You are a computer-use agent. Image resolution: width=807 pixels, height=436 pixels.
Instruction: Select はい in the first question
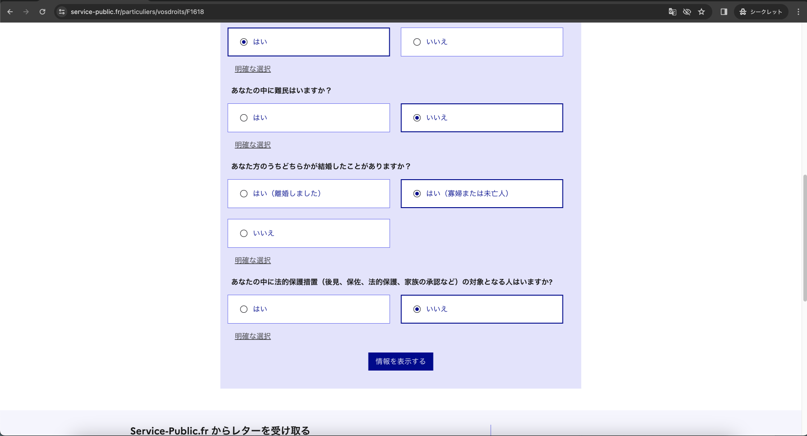309,42
